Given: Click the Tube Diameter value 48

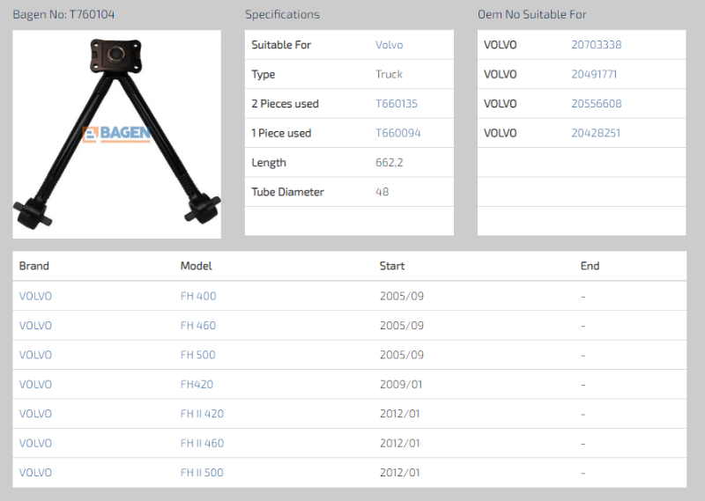Looking at the screenshot, I should [382, 192].
